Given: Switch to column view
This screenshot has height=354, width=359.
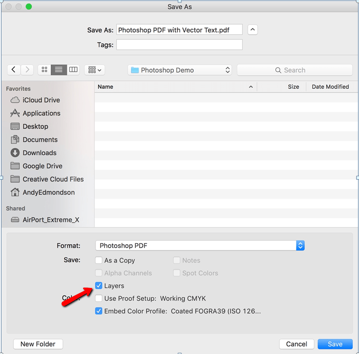Looking at the screenshot, I should tap(73, 70).
